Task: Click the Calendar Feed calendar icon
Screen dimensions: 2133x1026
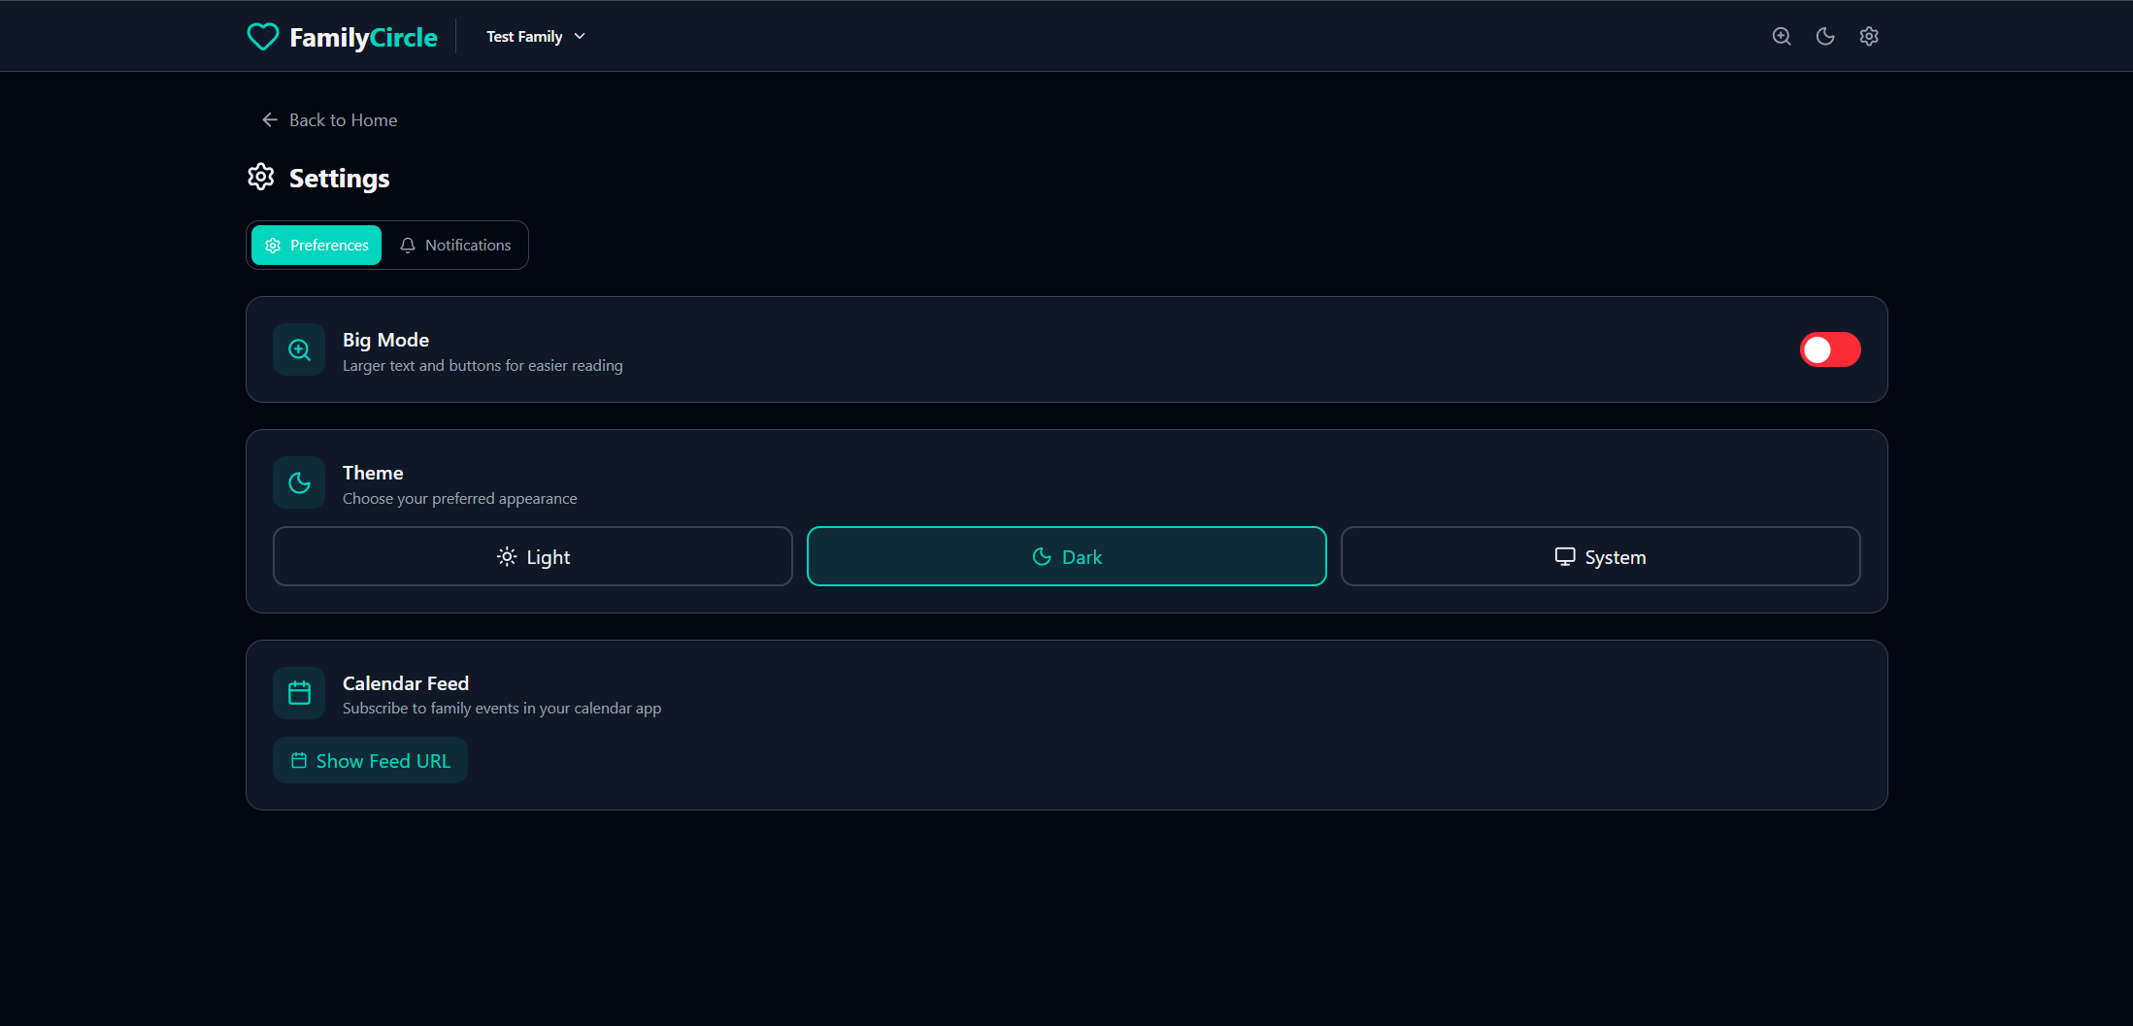Action: pyautogui.click(x=299, y=693)
